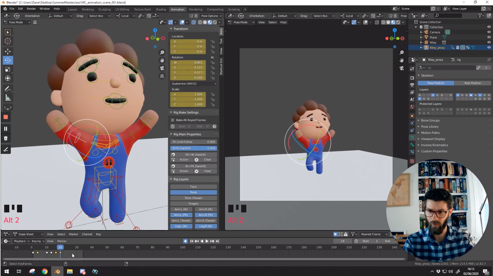The width and height of the screenshot is (493, 276).
Task: Select the Breakdowner pose tool
Action: pos(8,108)
